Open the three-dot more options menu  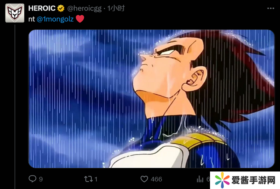pyautogui.click(x=271, y=8)
